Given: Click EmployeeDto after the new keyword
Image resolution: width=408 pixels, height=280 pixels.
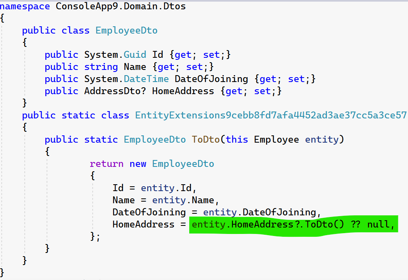Looking at the screenshot, I should point(183,164).
